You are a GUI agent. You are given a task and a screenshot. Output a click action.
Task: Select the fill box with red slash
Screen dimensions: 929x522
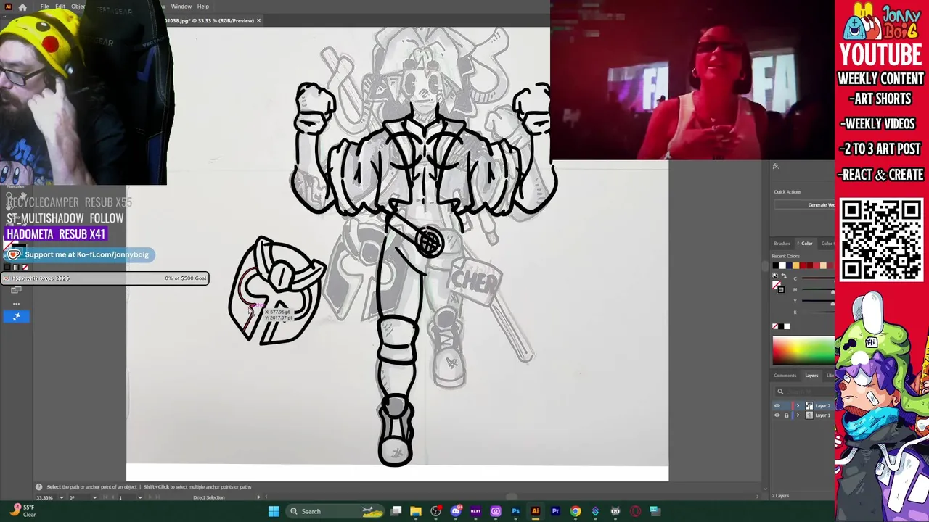[x=776, y=284]
